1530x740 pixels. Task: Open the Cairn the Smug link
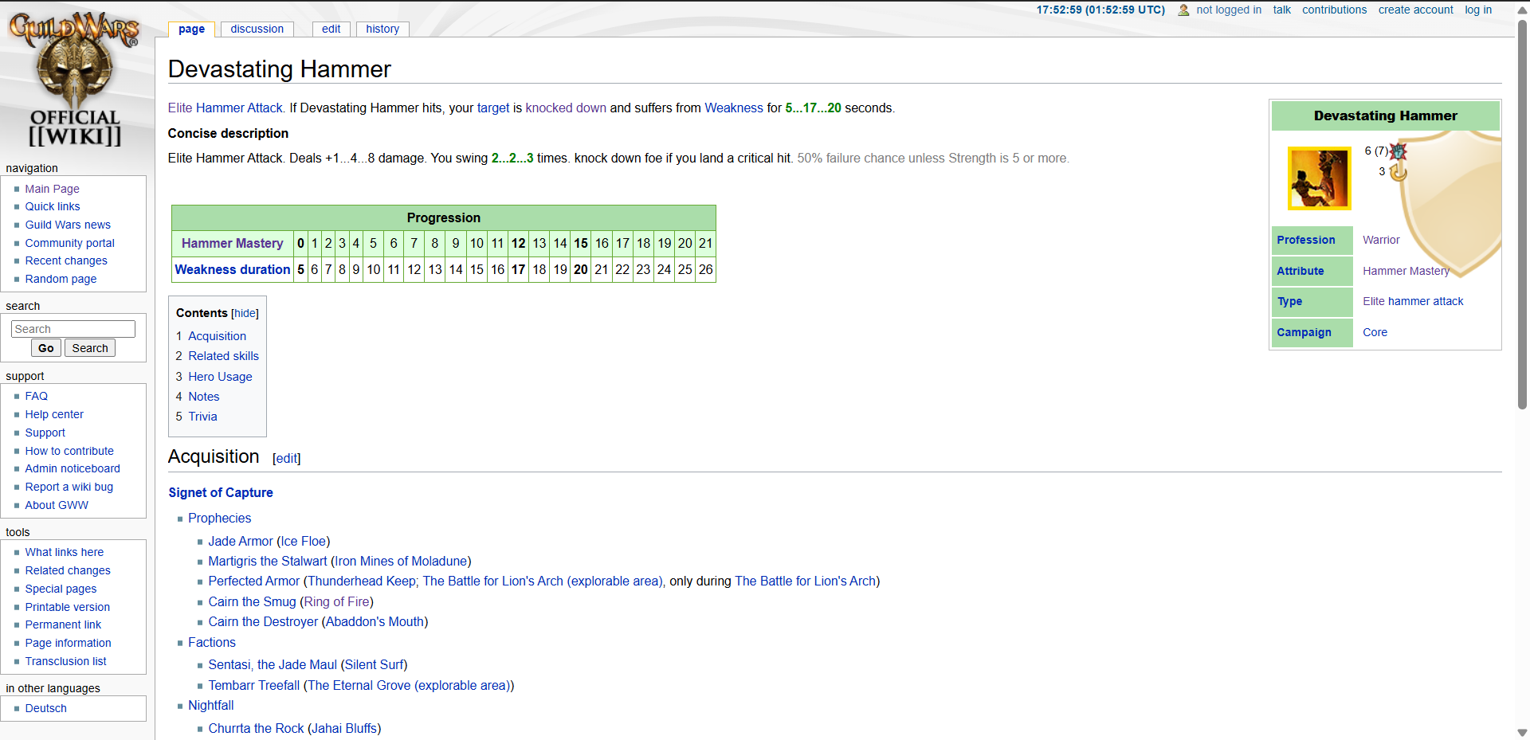click(x=252, y=602)
